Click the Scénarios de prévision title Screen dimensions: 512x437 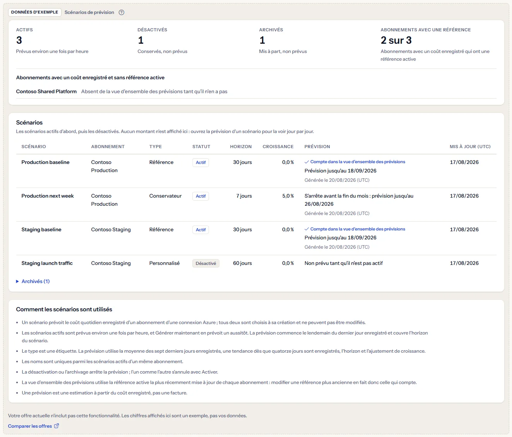pos(89,12)
